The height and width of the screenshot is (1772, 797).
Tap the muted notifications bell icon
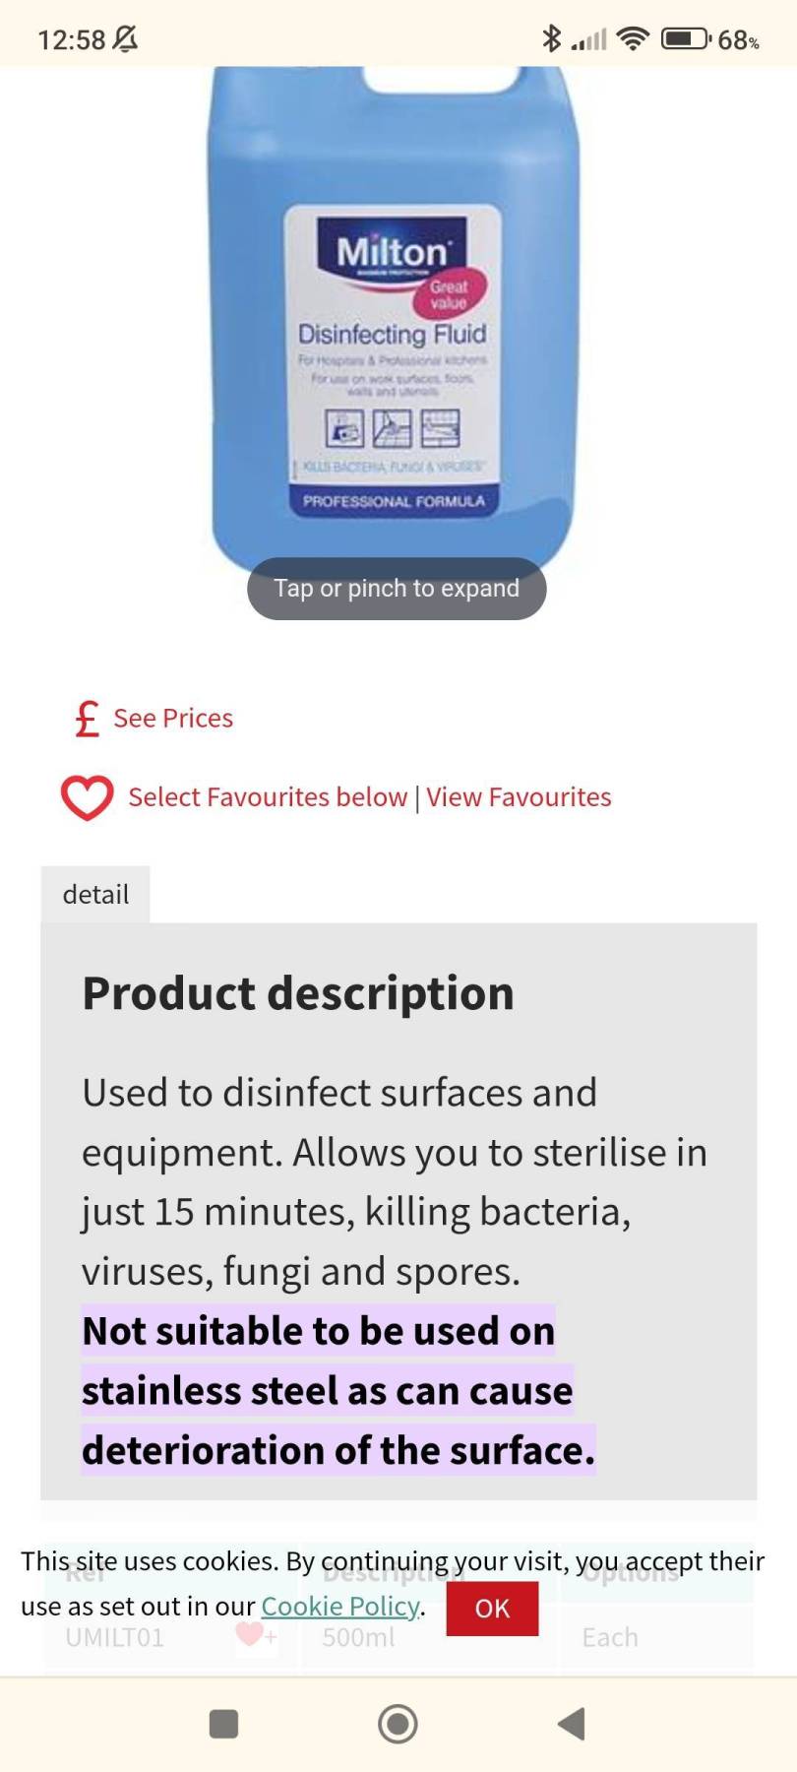coord(125,39)
